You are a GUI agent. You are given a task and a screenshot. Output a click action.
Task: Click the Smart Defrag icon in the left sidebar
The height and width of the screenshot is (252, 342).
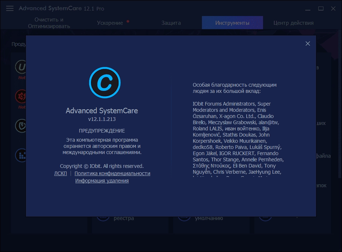(x=20, y=155)
